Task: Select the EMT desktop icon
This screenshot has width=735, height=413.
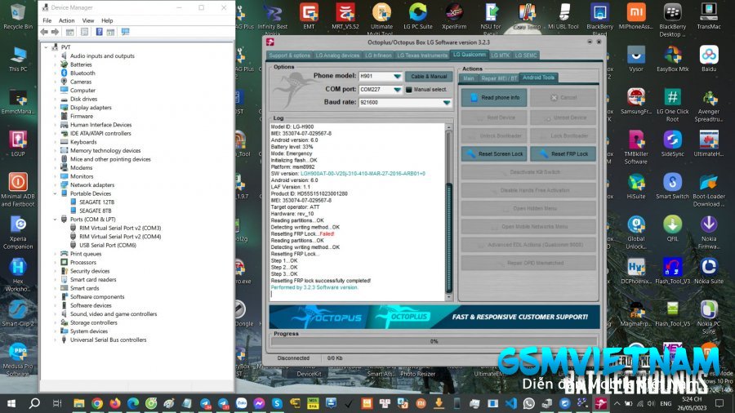Action: click(309, 16)
